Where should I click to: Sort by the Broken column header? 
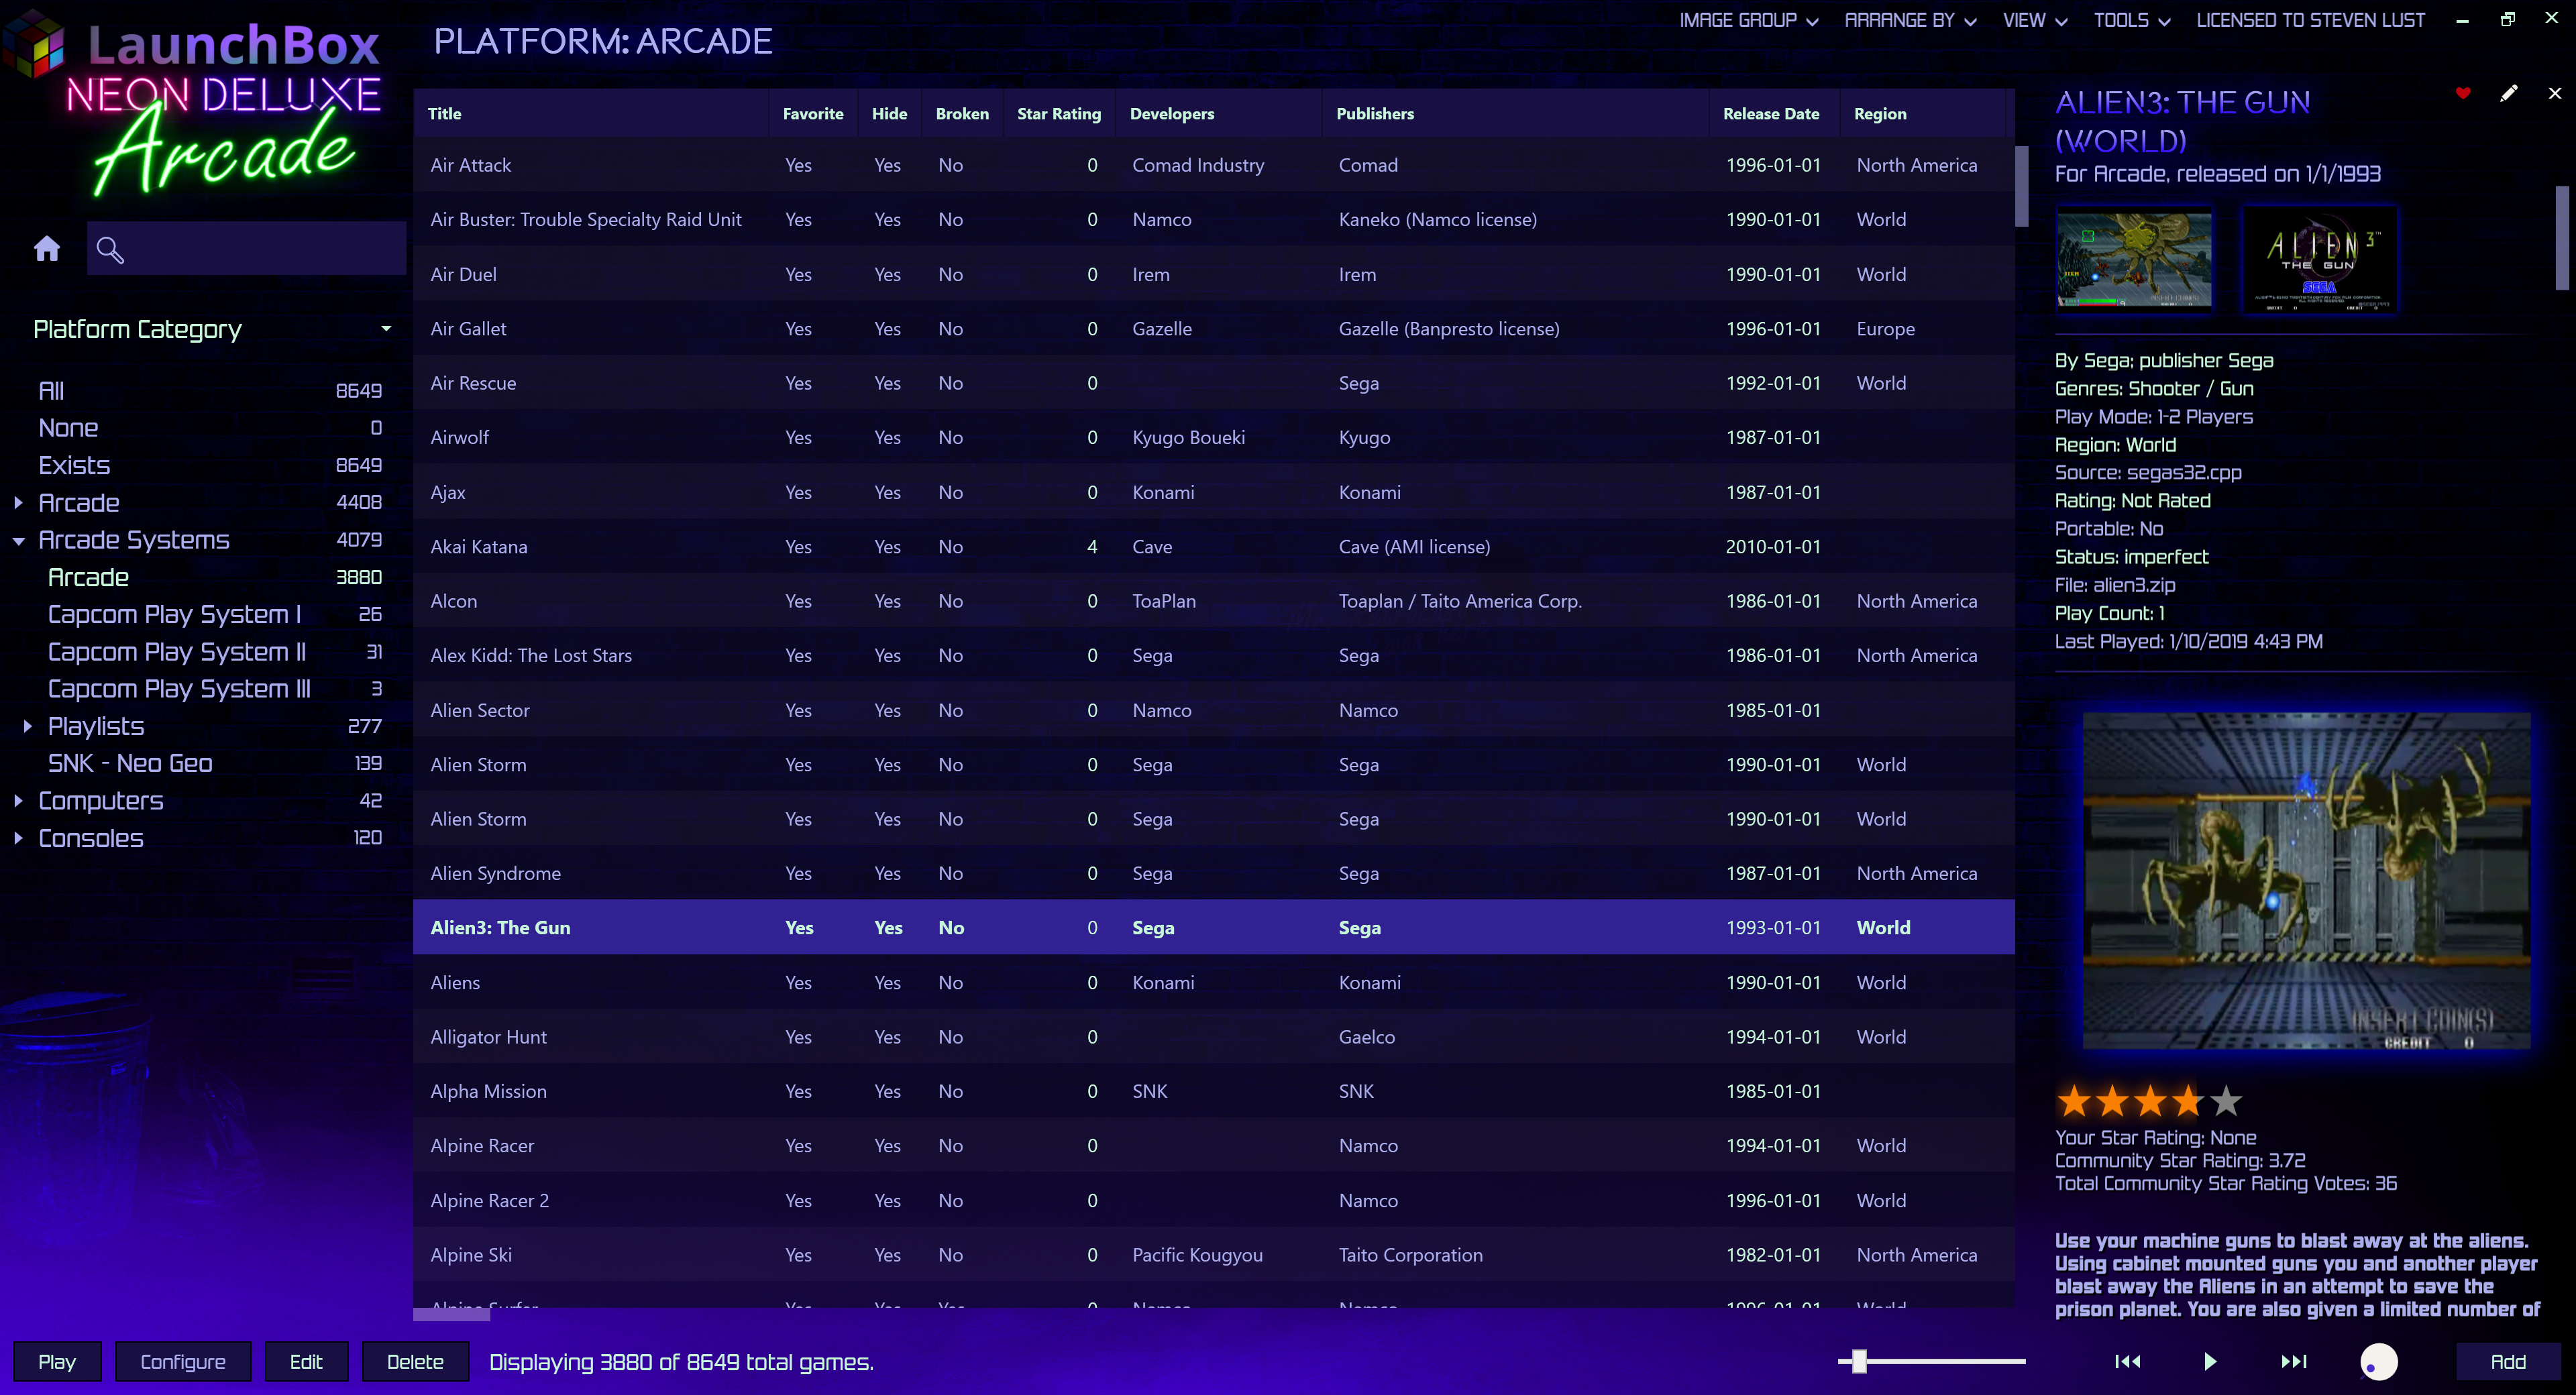tap(962, 113)
